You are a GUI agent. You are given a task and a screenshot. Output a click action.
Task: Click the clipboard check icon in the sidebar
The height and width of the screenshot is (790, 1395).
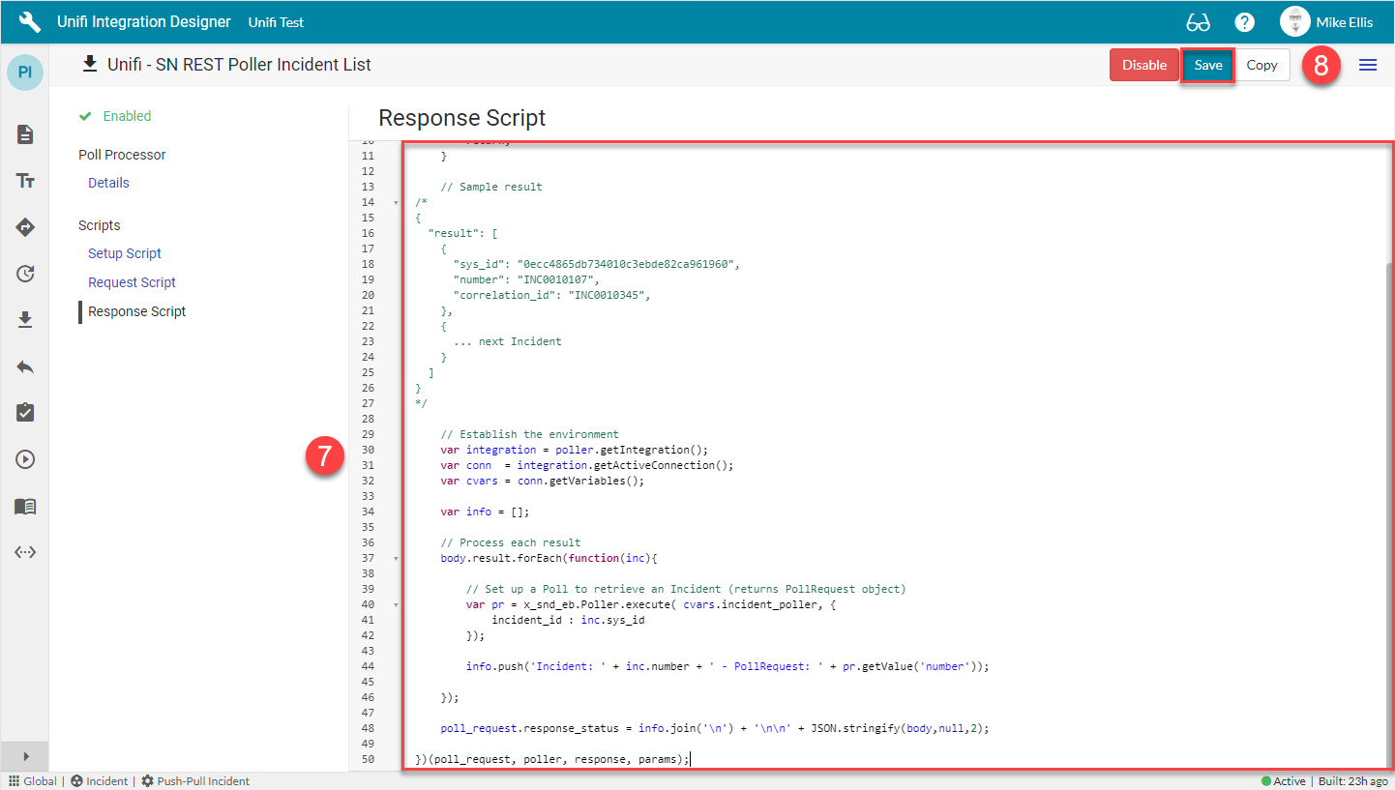(24, 413)
